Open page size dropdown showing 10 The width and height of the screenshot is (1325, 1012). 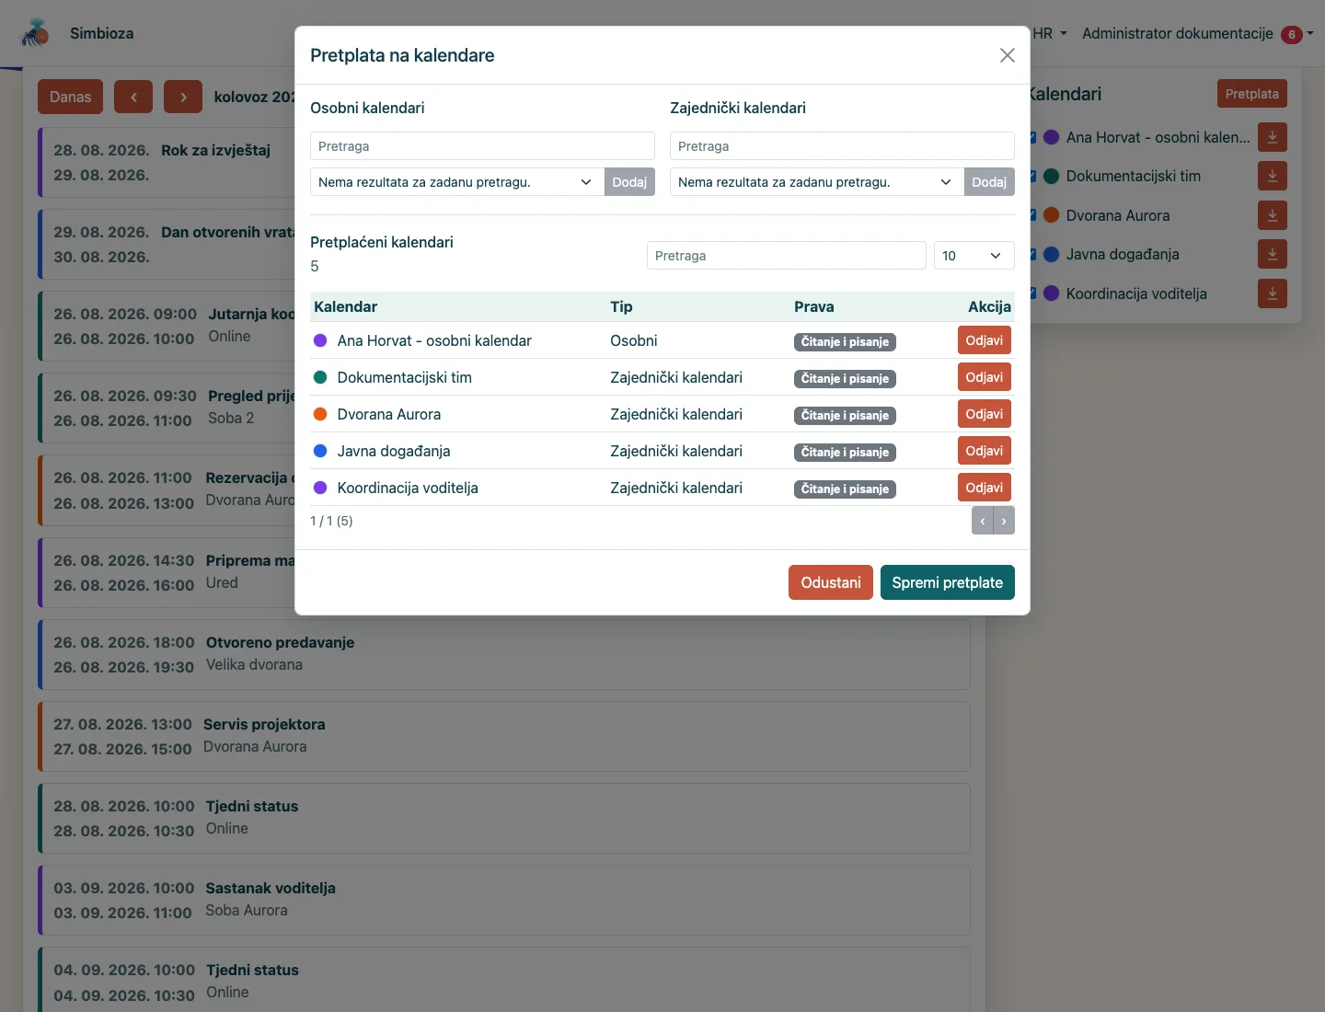click(x=974, y=256)
